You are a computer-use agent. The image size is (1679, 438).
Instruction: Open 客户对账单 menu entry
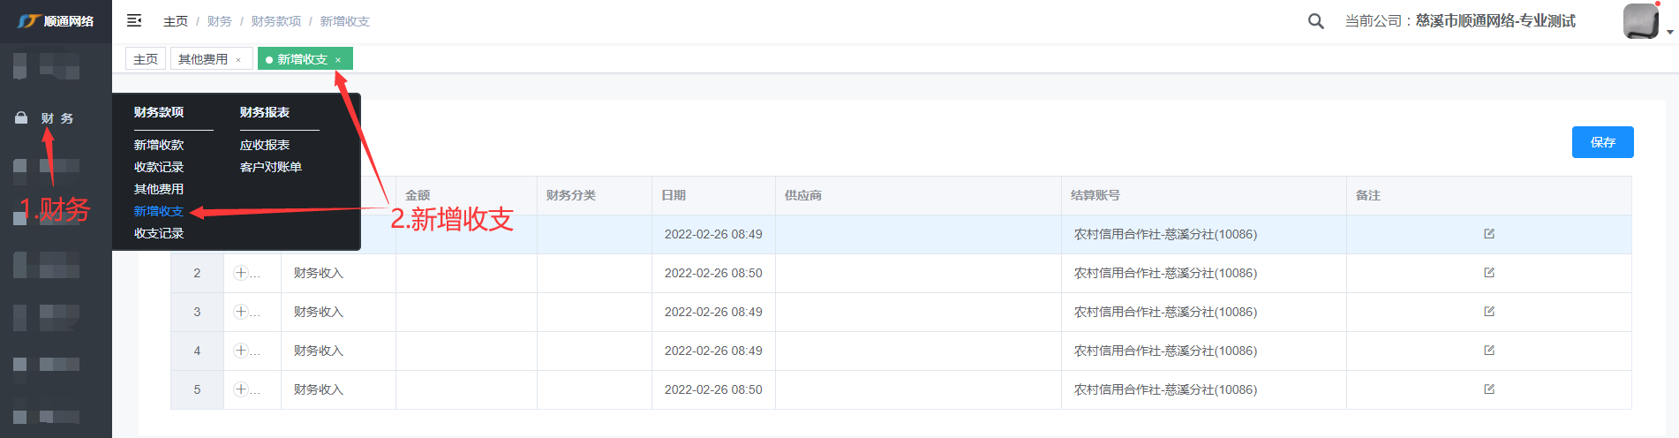tap(271, 167)
